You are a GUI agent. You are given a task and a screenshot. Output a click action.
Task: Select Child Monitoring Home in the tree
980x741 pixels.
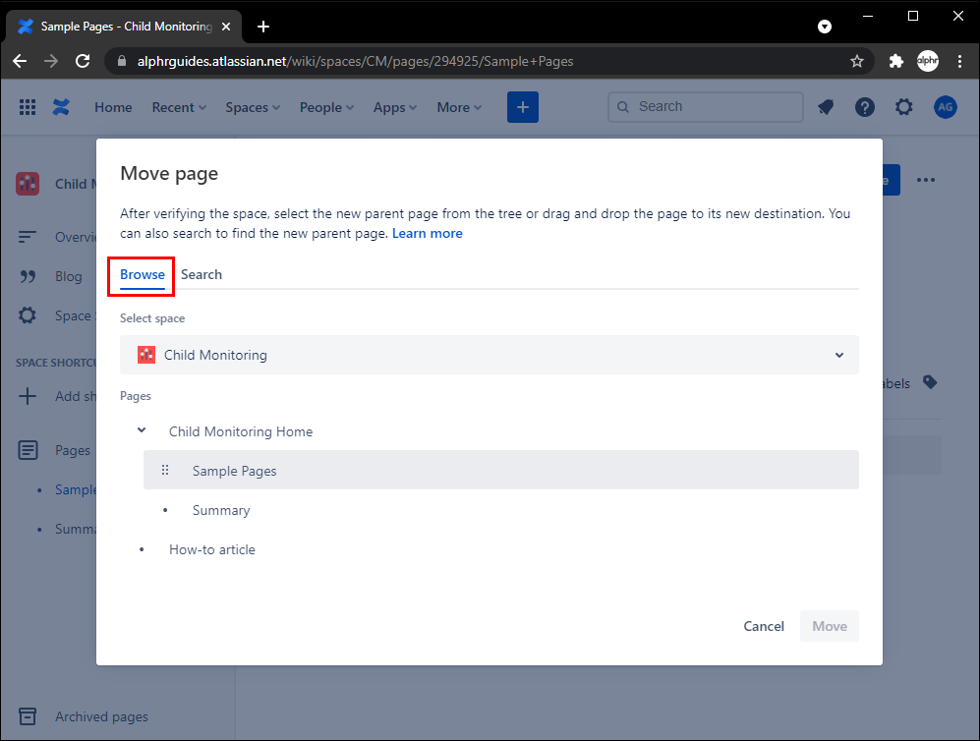point(241,431)
